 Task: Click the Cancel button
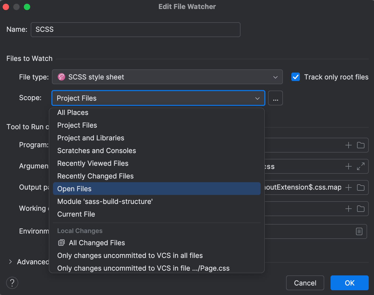(305, 283)
